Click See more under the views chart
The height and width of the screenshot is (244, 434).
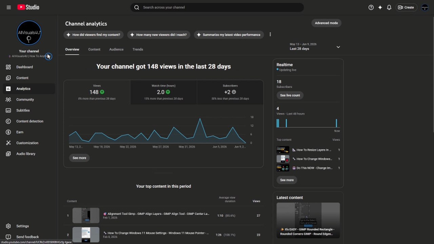[x=79, y=158]
